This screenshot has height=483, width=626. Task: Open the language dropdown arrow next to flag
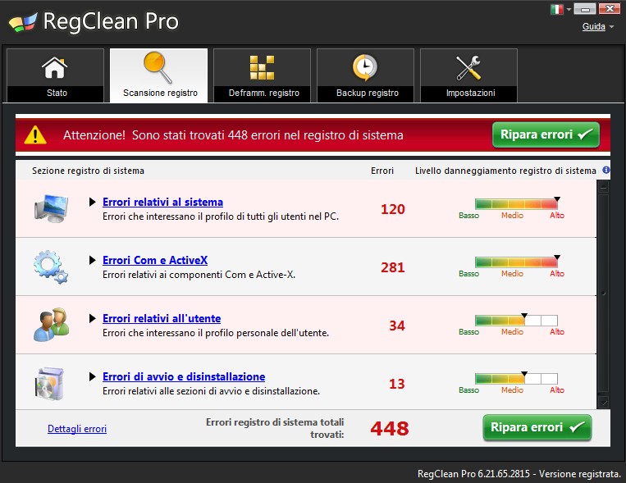click(x=569, y=9)
